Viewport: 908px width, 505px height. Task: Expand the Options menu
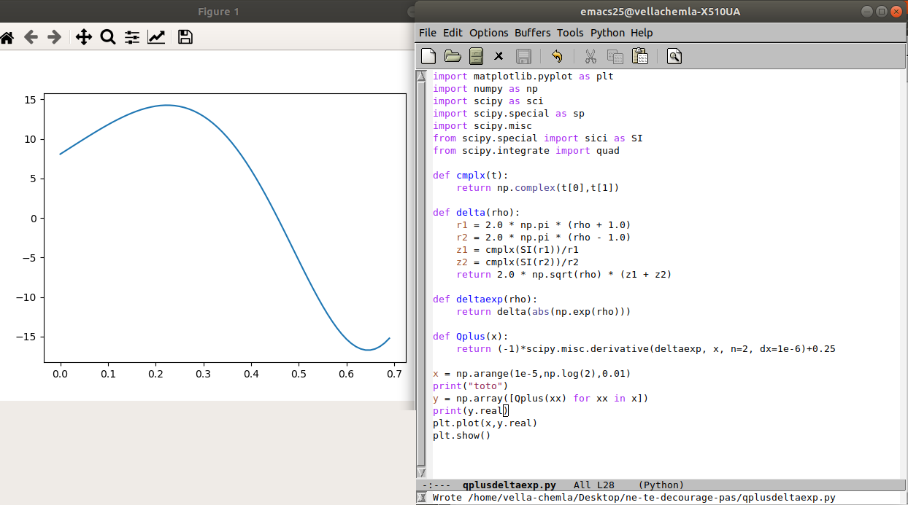488,33
